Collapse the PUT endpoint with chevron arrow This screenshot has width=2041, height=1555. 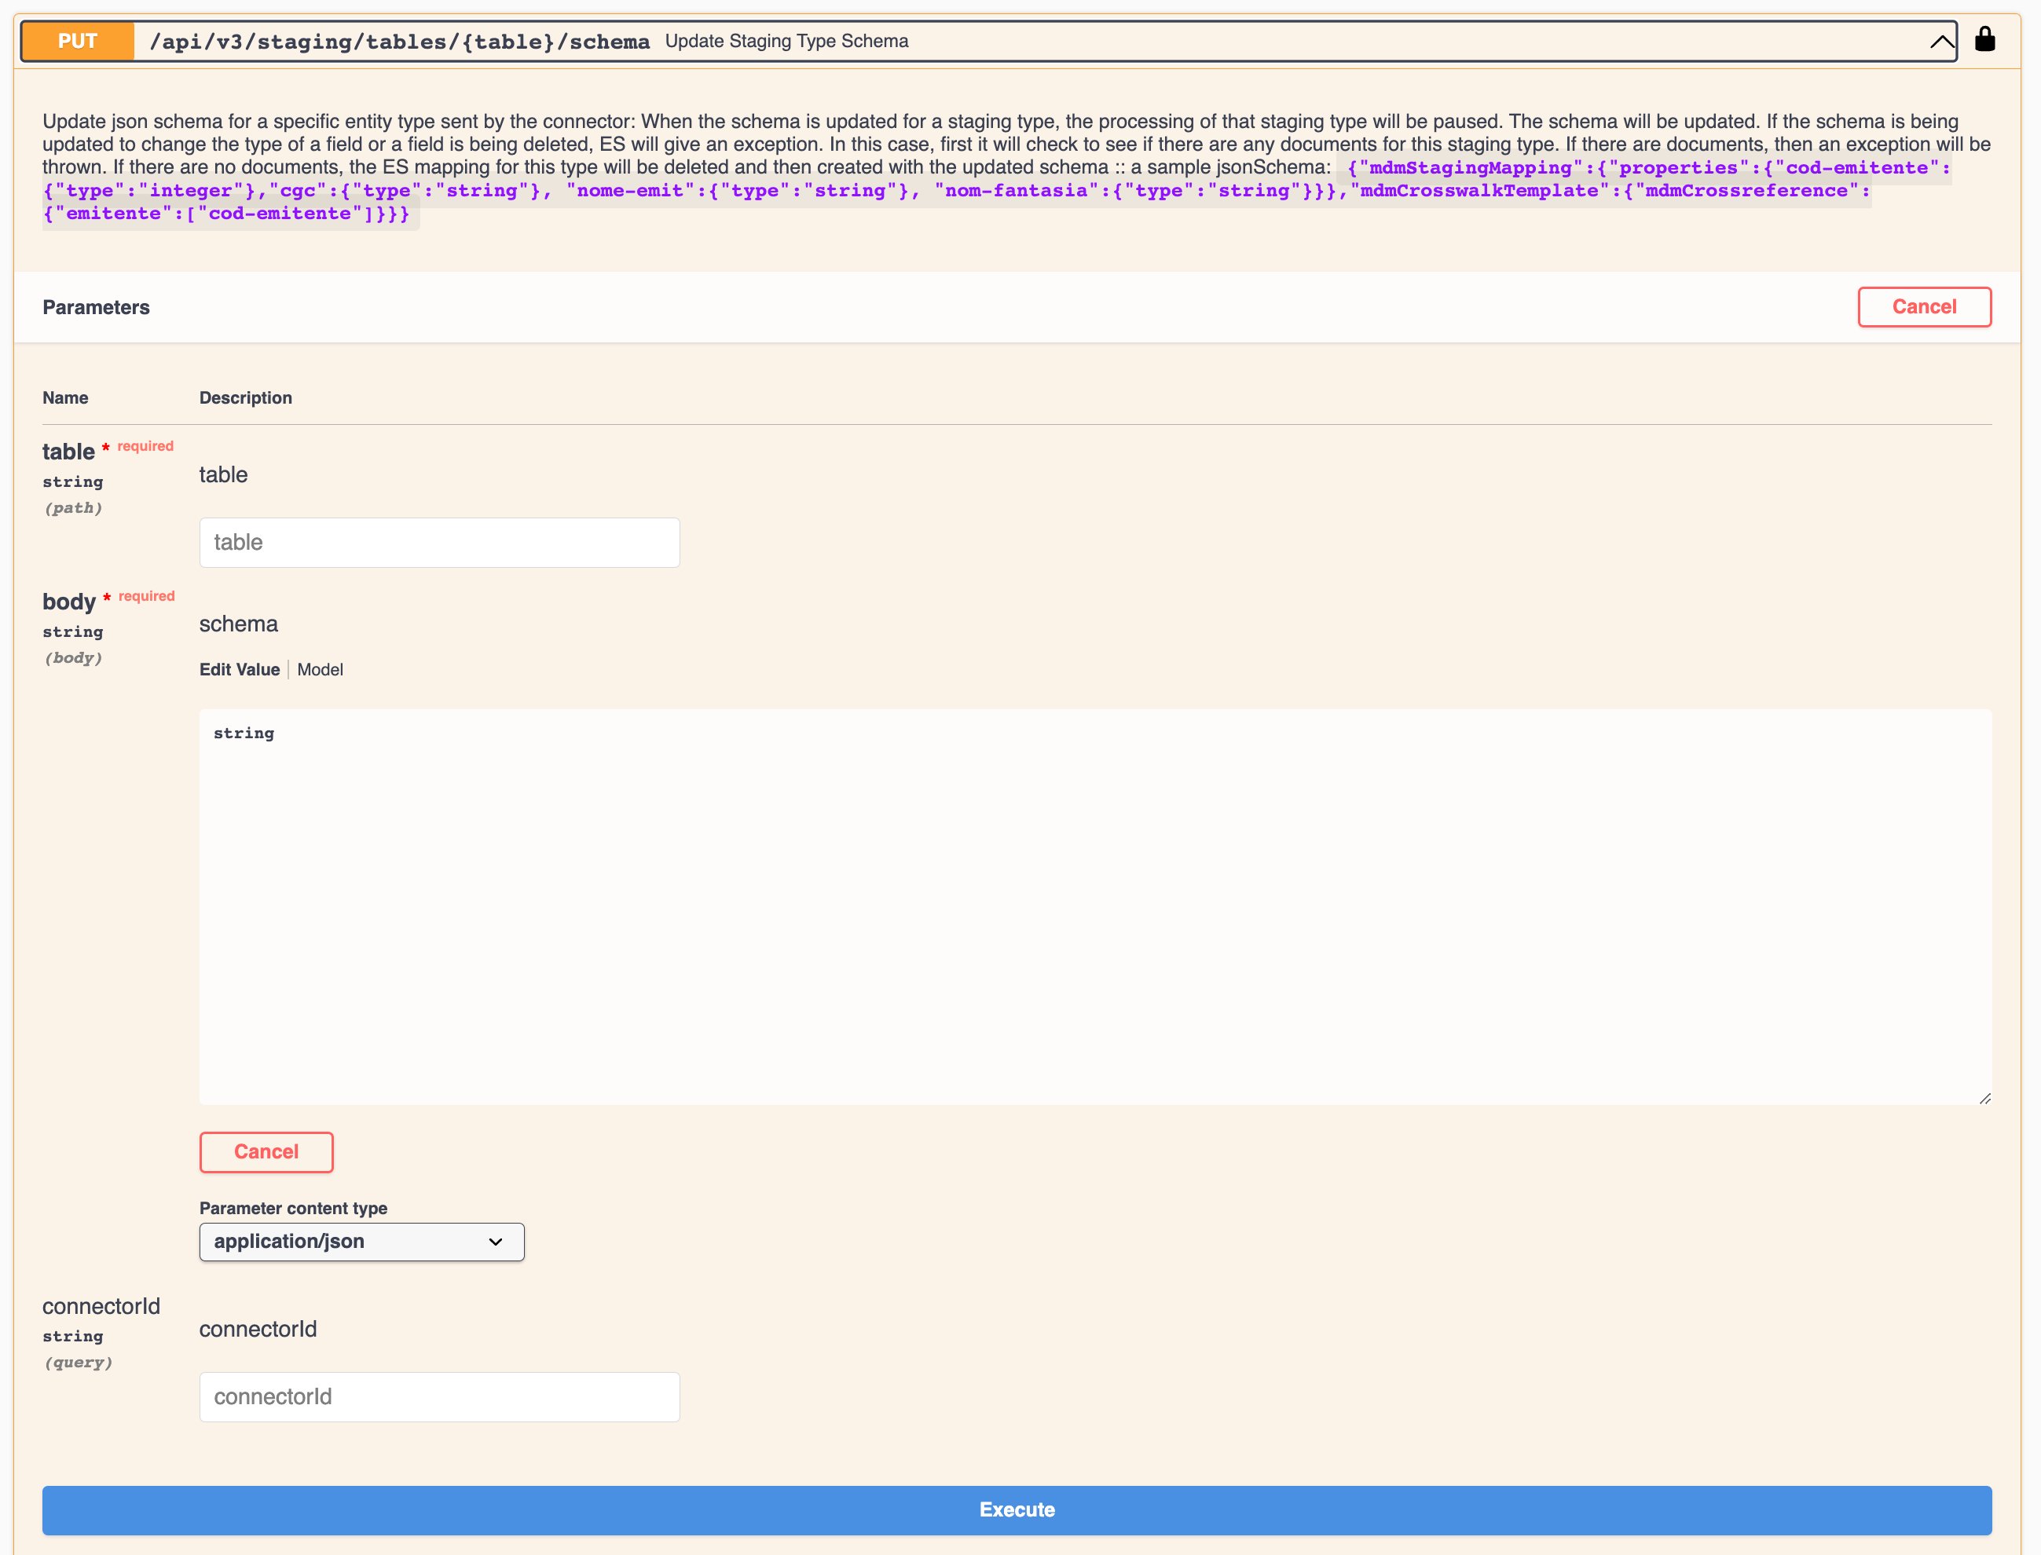1942,42
